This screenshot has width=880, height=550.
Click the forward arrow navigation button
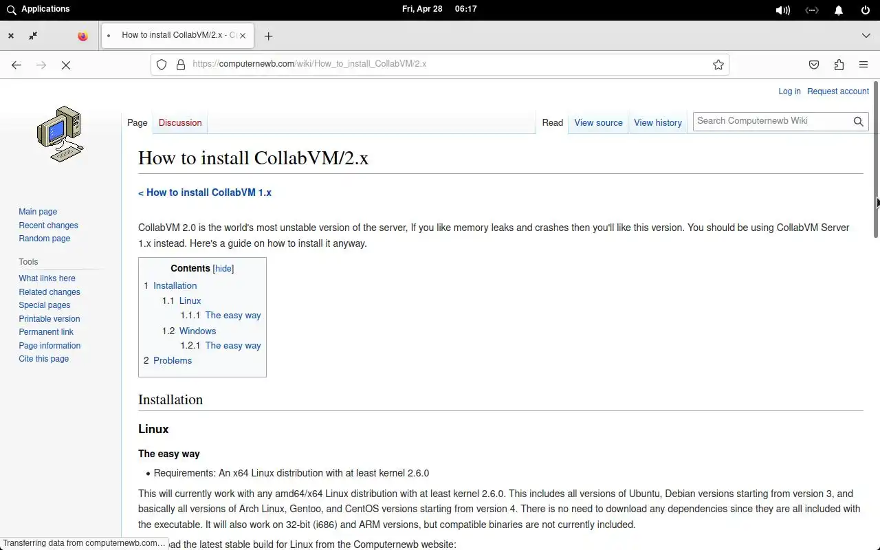point(41,65)
